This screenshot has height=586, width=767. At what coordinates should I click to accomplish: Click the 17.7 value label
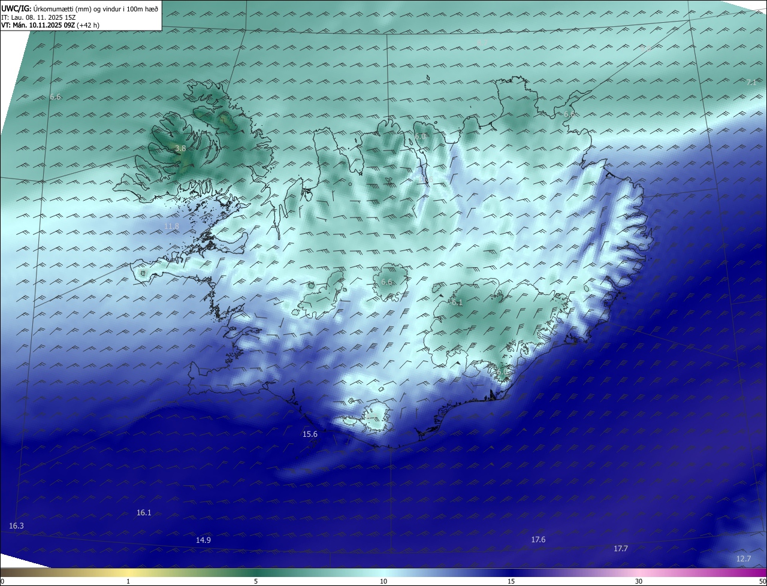621,548
